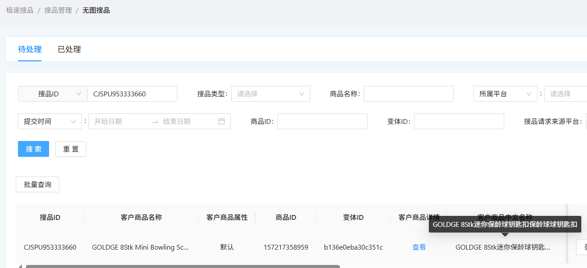Click the 商品ID input field
Viewport: 587px width, 268px height.
point(322,121)
